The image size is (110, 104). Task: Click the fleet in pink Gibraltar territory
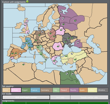[12, 59]
